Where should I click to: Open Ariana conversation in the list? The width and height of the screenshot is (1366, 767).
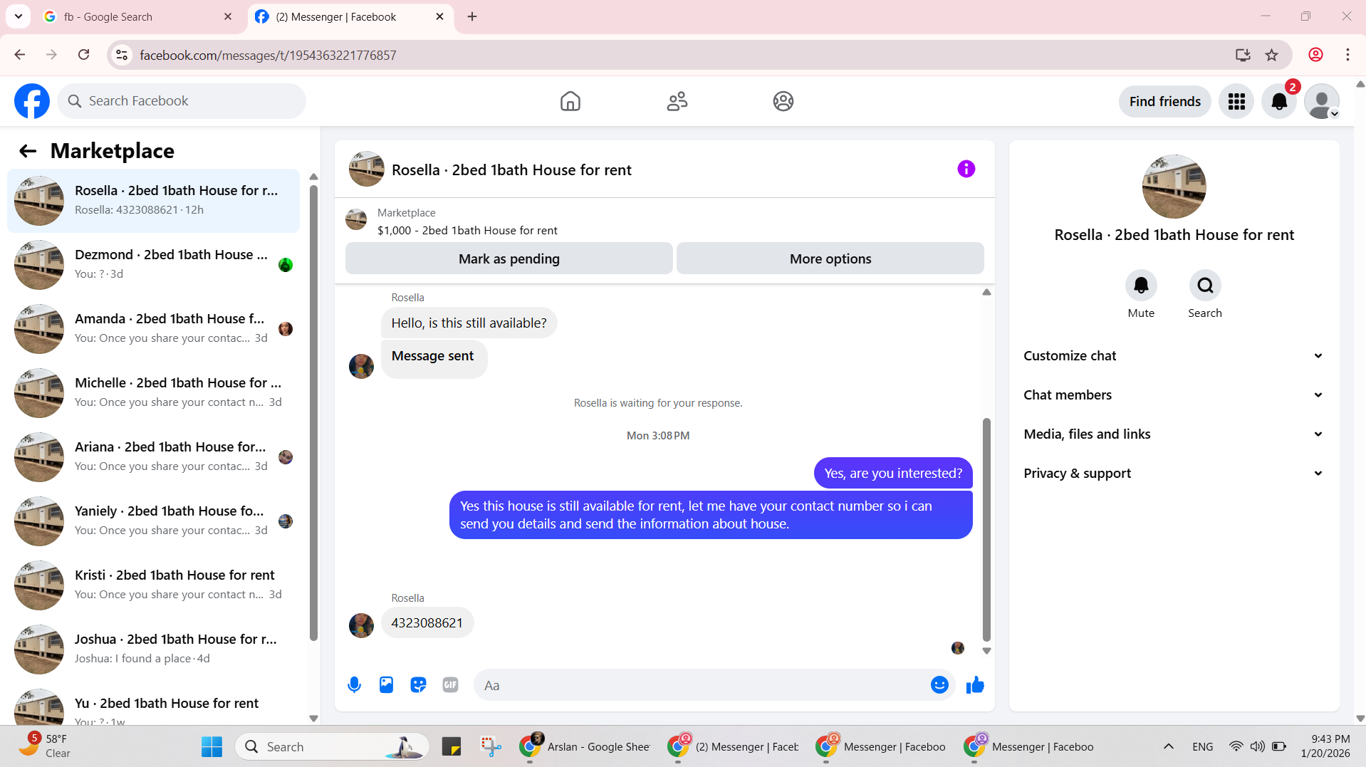click(153, 457)
